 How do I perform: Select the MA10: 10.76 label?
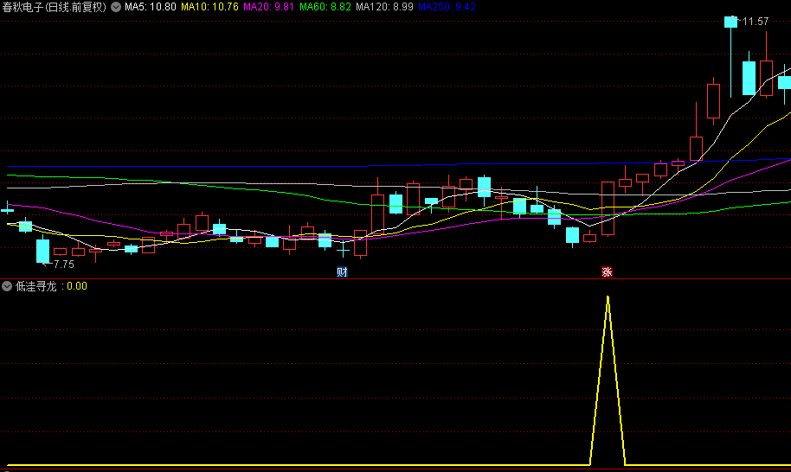point(209,7)
